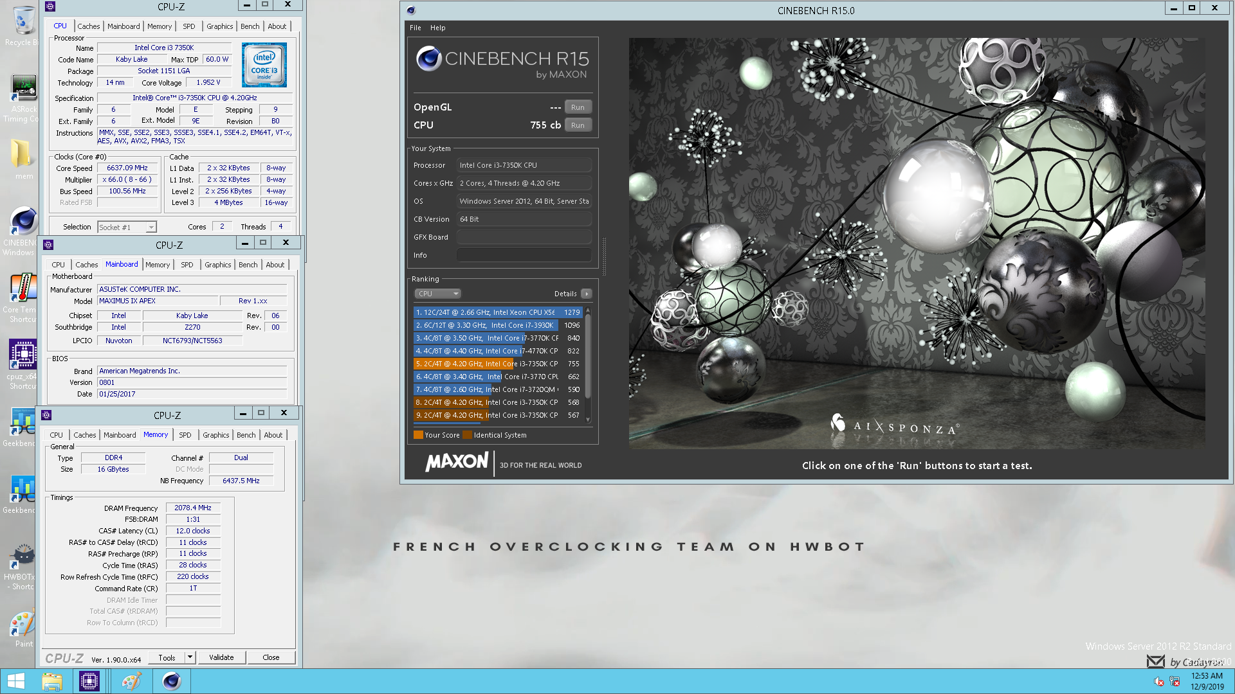
Task: Click the Cinebench R15 logo sphere
Action: 428,58
